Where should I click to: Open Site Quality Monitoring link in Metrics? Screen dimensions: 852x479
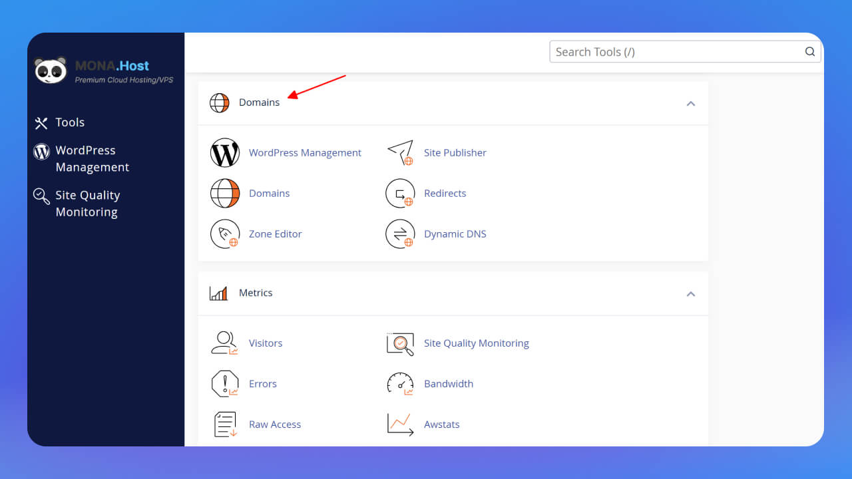point(477,343)
